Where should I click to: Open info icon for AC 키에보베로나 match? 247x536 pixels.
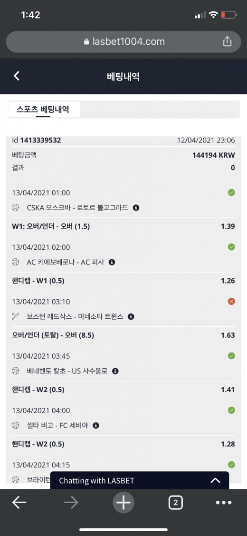click(112, 262)
